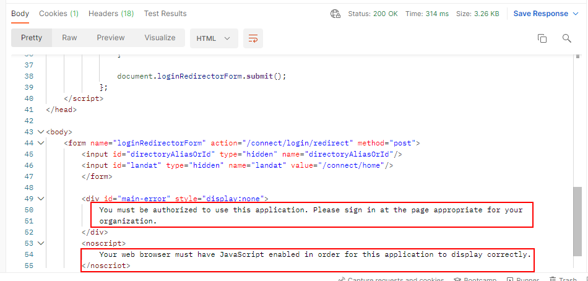588x281 pixels.
Task: Click the 'Your web browser must have JavaScript' text
Action: click(x=316, y=254)
